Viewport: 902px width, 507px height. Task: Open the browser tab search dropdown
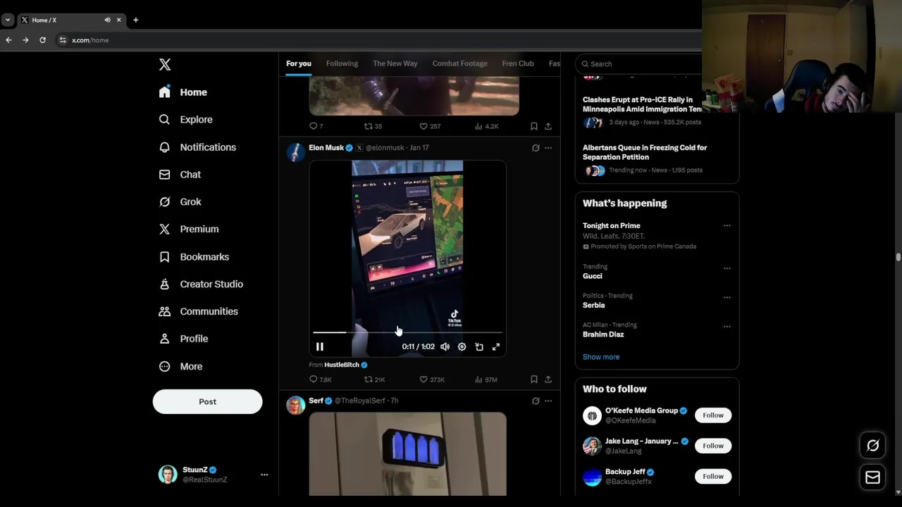[7, 20]
